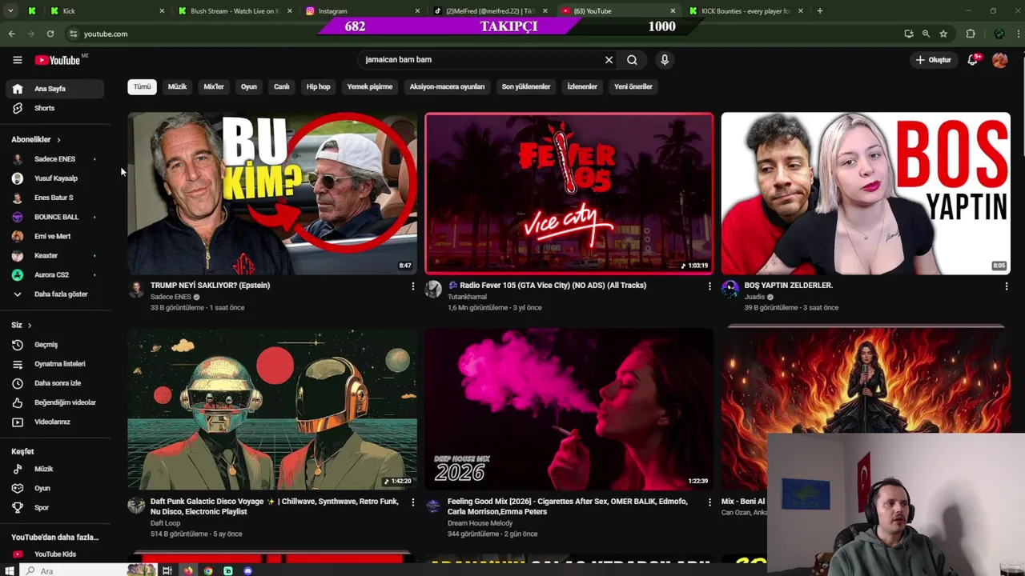Open the notifications bell
Image resolution: width=1025 pixels, height=576 pixels.
coord(973,60)
